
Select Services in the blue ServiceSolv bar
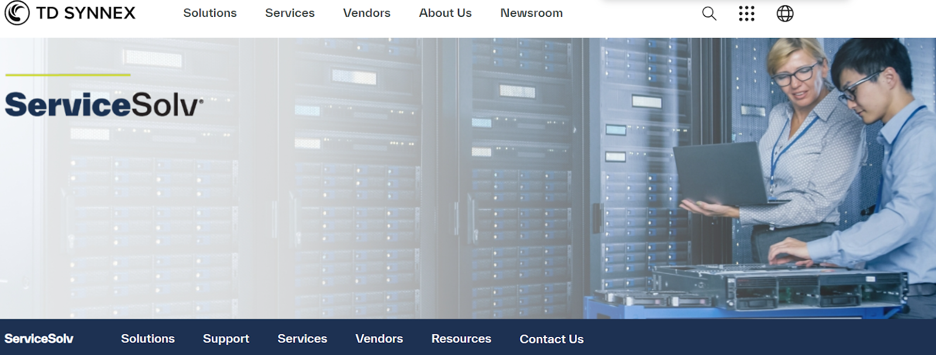point(302,339)
